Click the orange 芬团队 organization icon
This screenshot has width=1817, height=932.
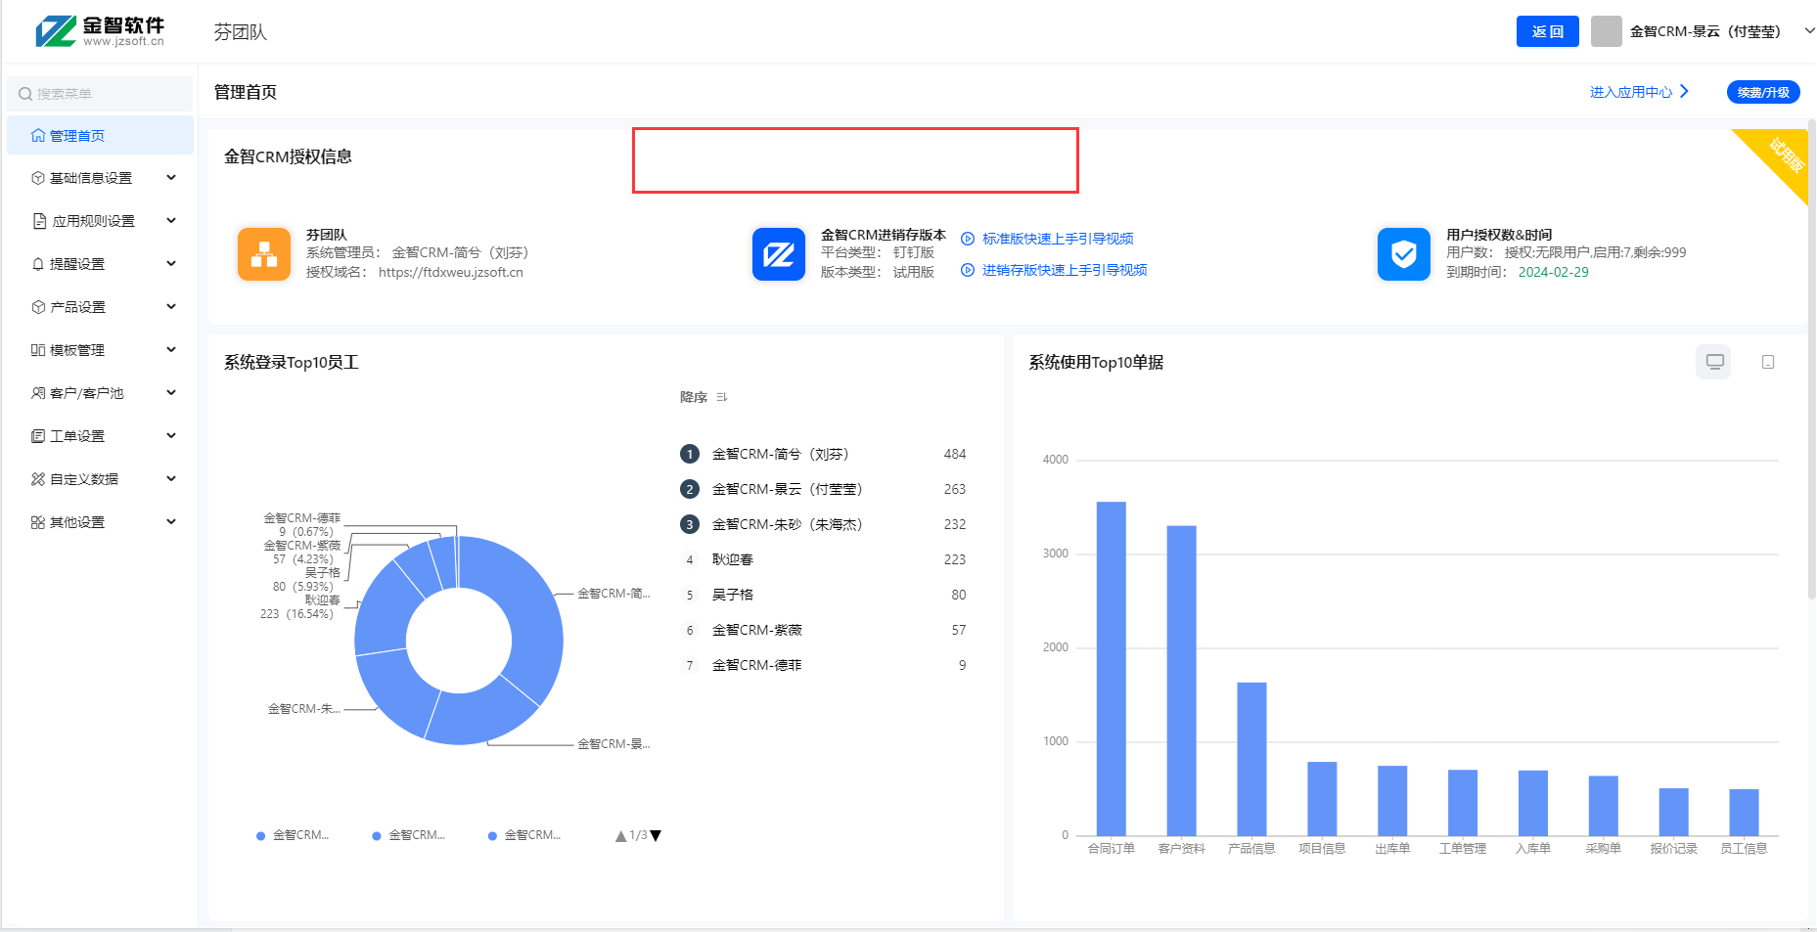[x=264, y=254]
